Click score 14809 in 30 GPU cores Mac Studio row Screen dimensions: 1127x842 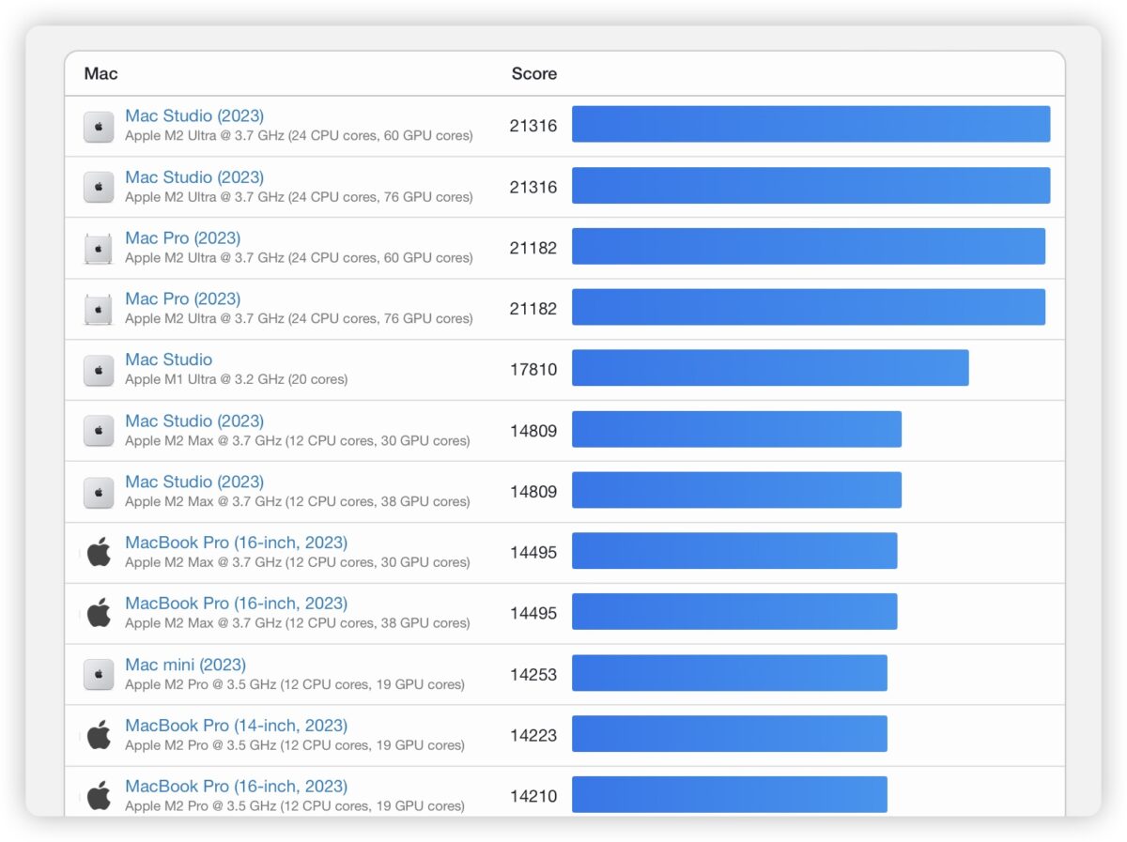coord(533,431)
